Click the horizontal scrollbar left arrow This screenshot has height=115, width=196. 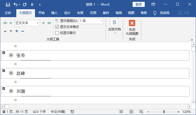click(x=3, y=107)
